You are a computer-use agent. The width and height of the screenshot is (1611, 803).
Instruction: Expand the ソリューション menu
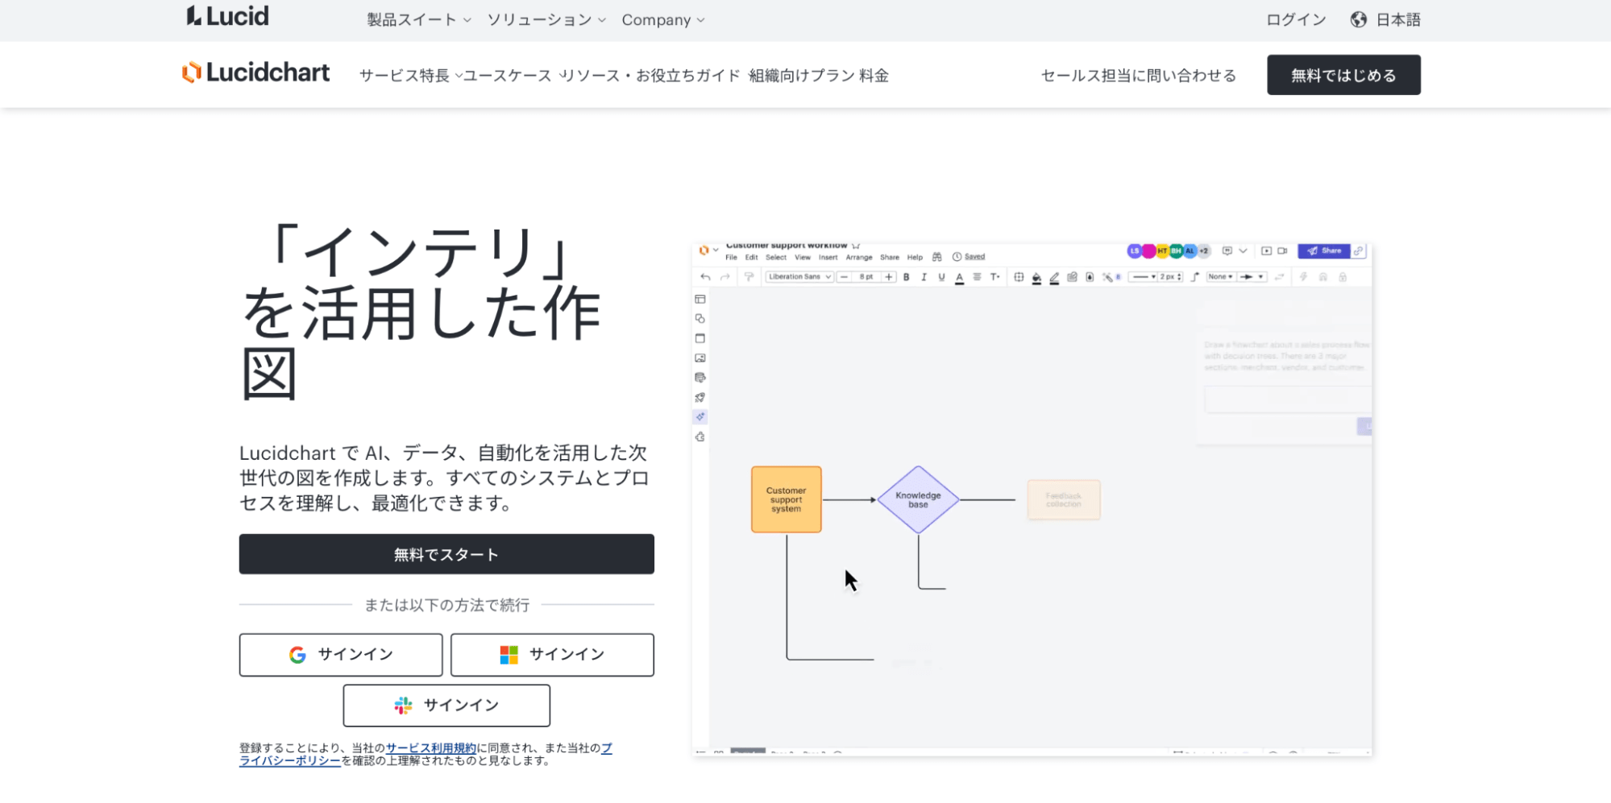(x=546, y=19)
